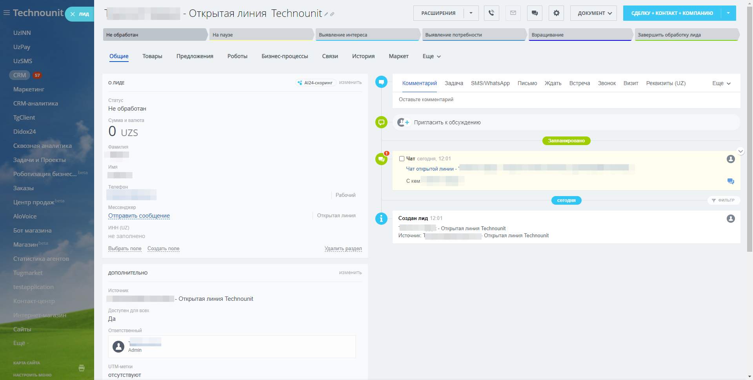Select the Задача tab in timeline
This screenshot has width=753, height=380.
(454, 83)
